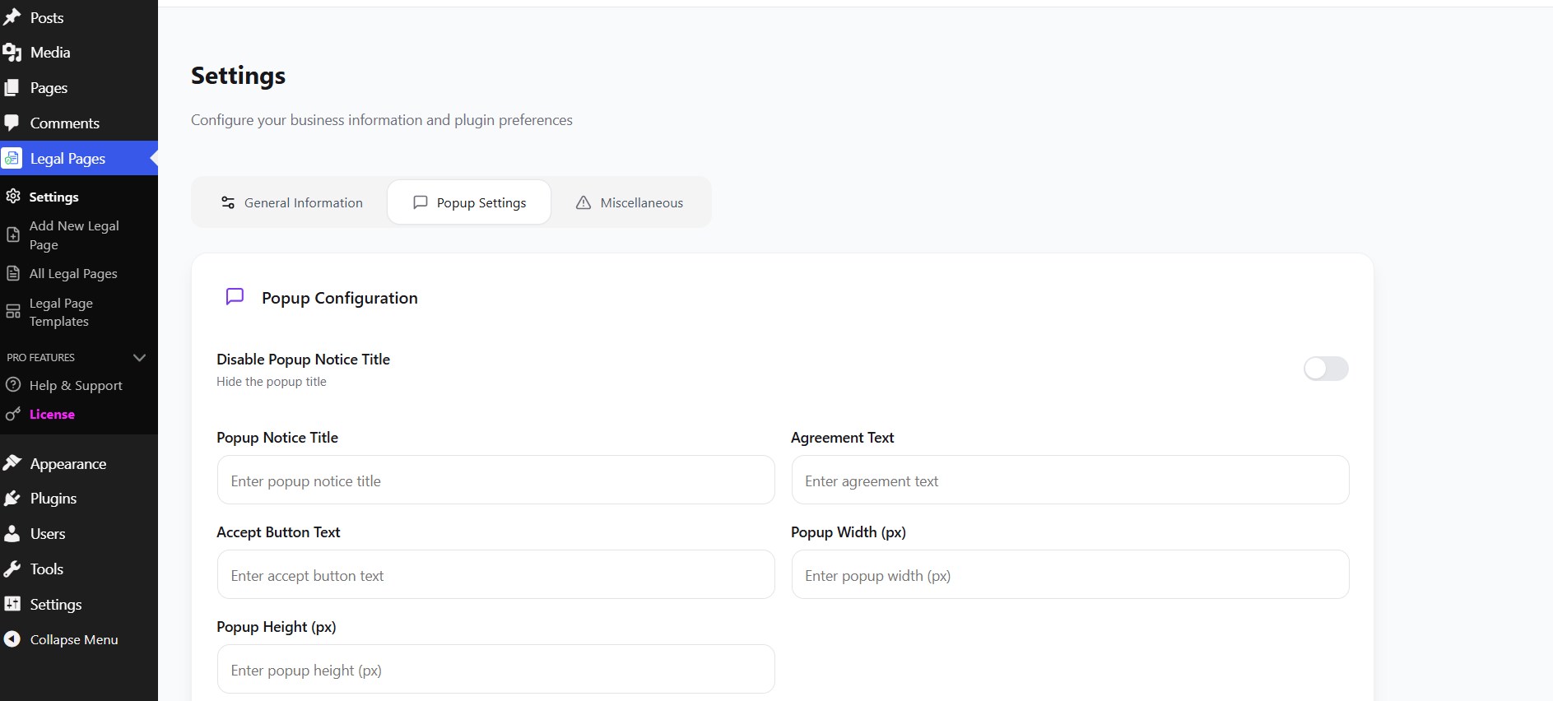1553x701 pixels.
Task: Click the Add New Legal Page icon
Action: 13,235
